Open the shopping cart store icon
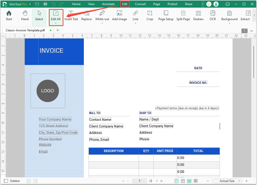Viewport: 257px width, 185px height. click(209, 4)
